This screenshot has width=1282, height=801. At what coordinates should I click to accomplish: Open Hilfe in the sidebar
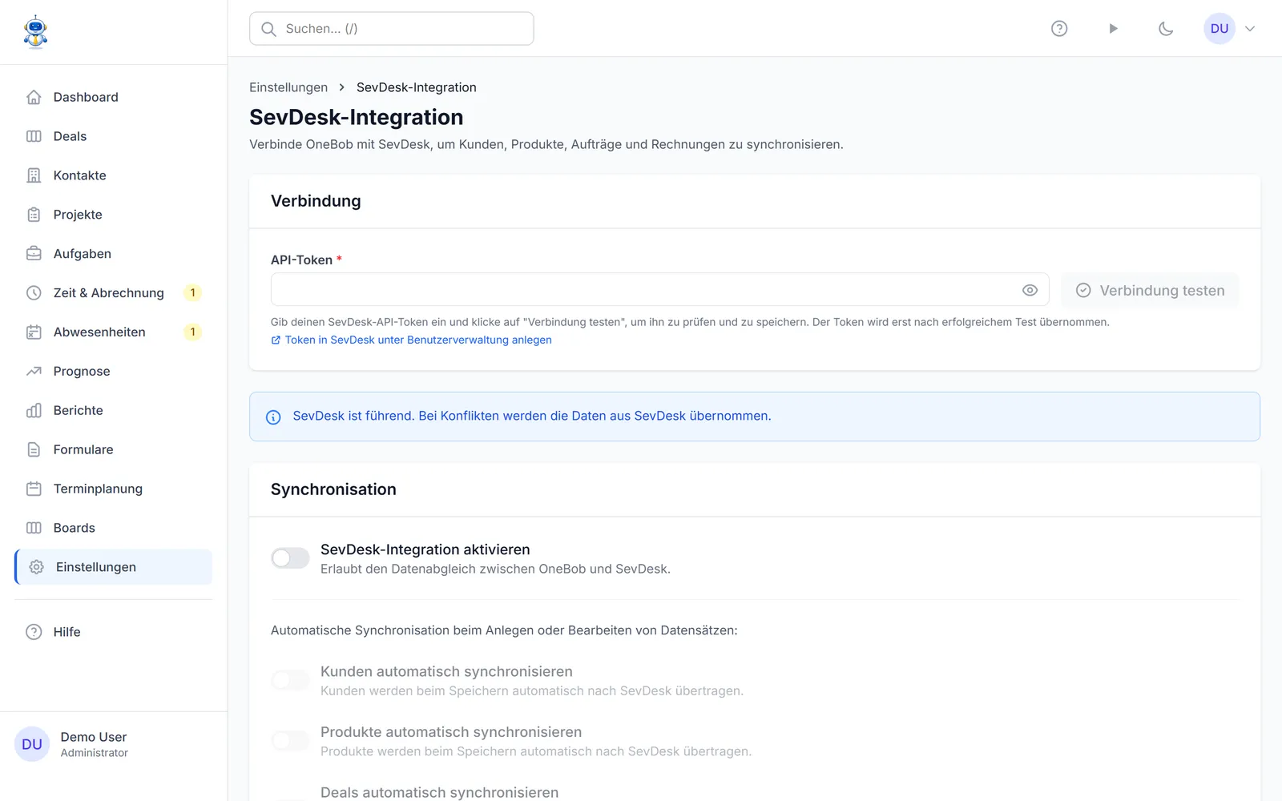[x=114, y=632]
